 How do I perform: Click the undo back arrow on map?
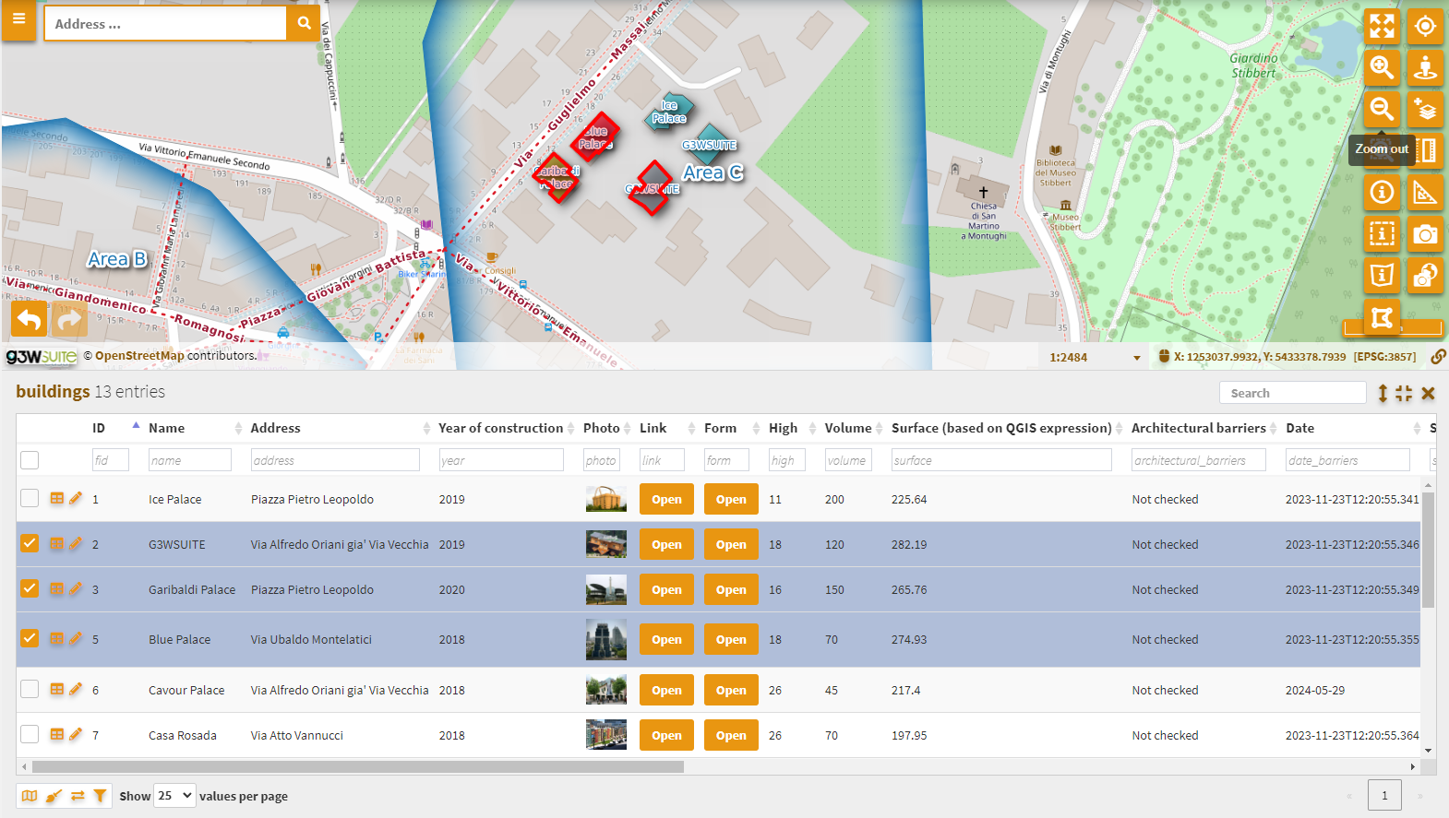(30, 319)
